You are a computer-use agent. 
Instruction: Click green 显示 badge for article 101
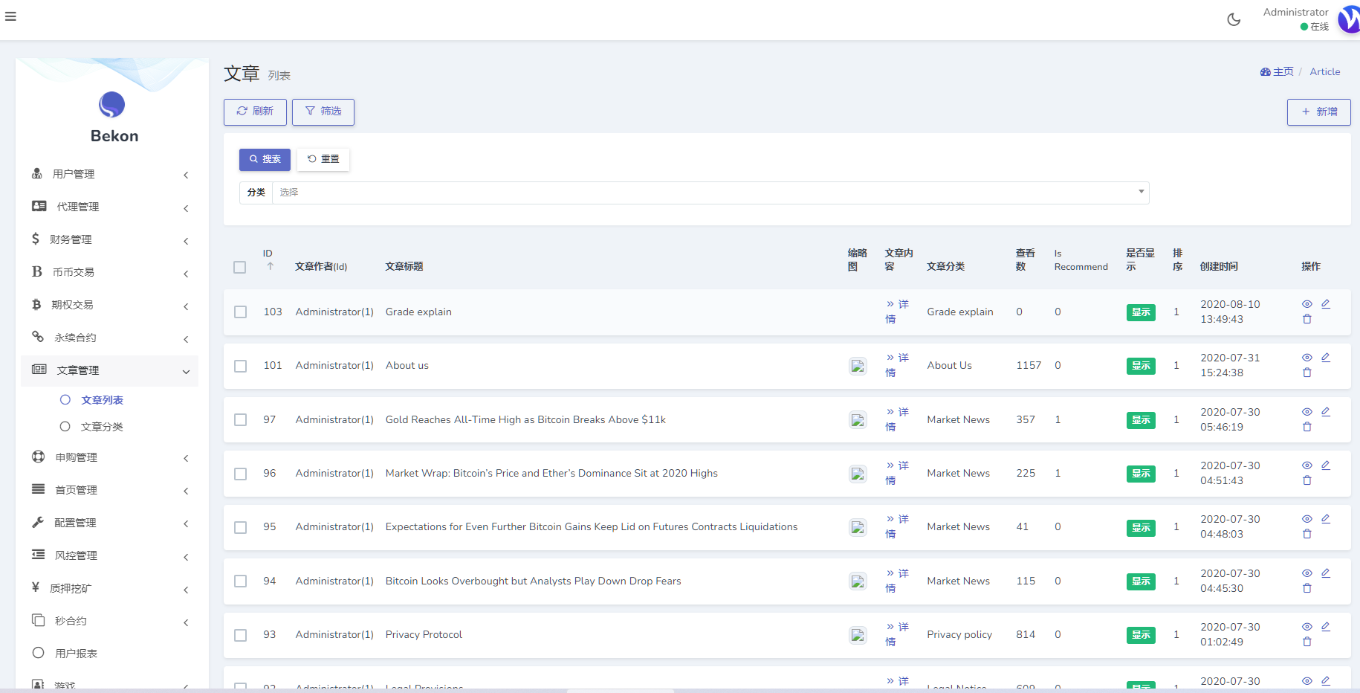click(x=1140, y=366)
